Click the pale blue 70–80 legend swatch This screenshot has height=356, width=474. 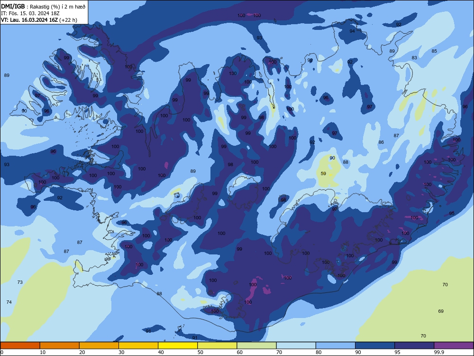click(296, 346)
